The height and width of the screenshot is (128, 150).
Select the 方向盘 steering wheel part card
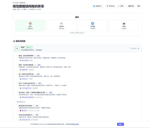(x=93, y=25)
